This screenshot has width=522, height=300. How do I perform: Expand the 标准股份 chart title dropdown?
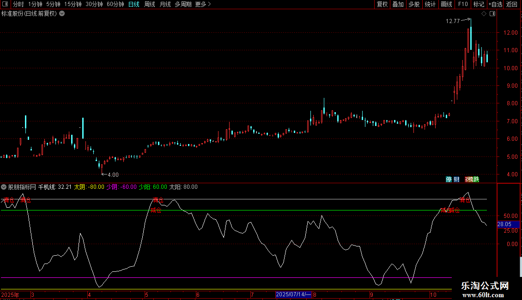(62, 13)
